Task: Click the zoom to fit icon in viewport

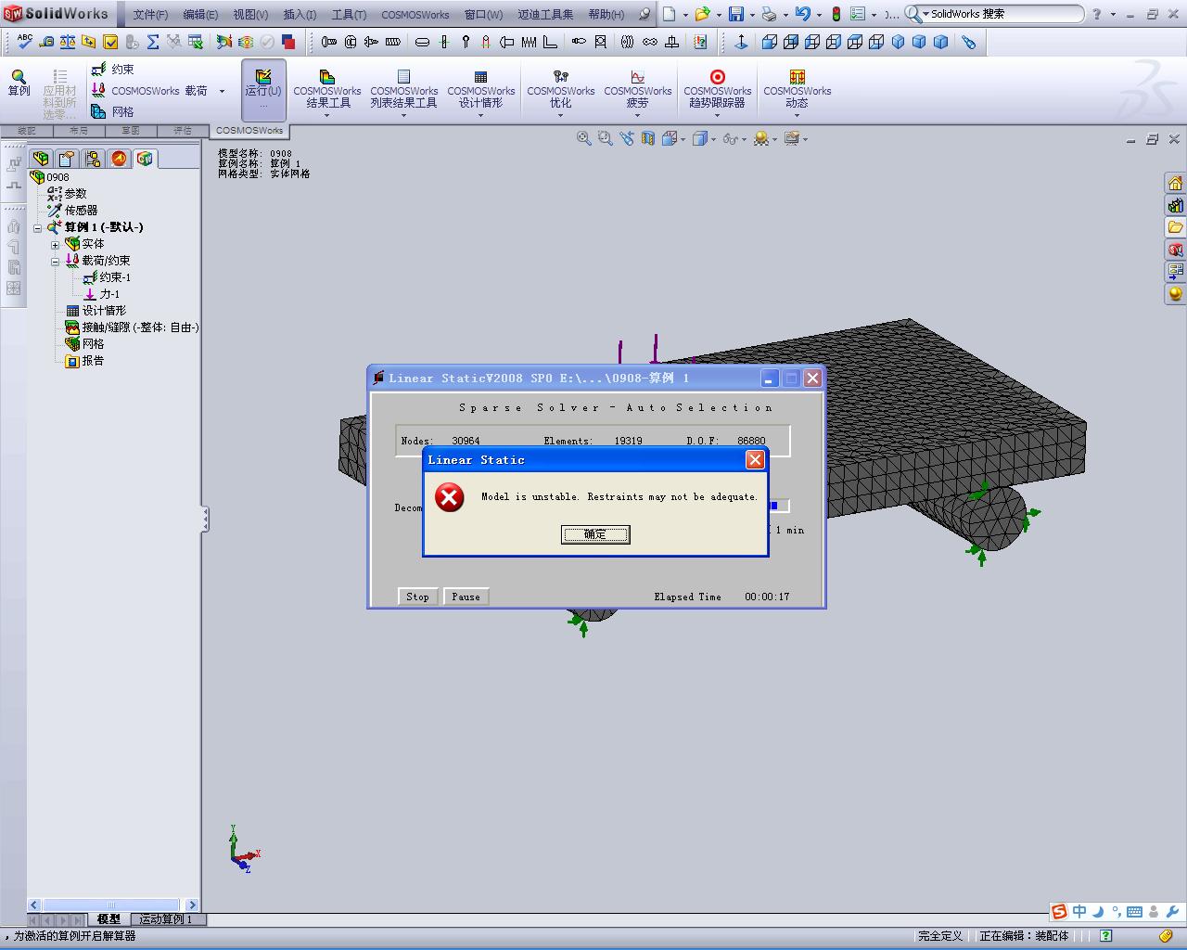Action: coord(584,138)
